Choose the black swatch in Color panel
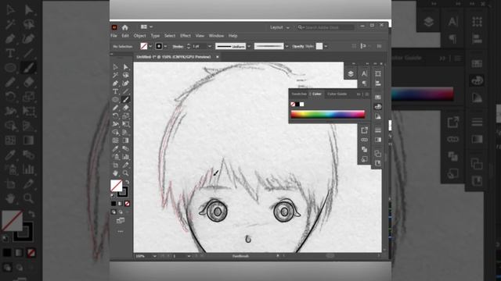Screen dimensions: 501x281 [297, 104]
